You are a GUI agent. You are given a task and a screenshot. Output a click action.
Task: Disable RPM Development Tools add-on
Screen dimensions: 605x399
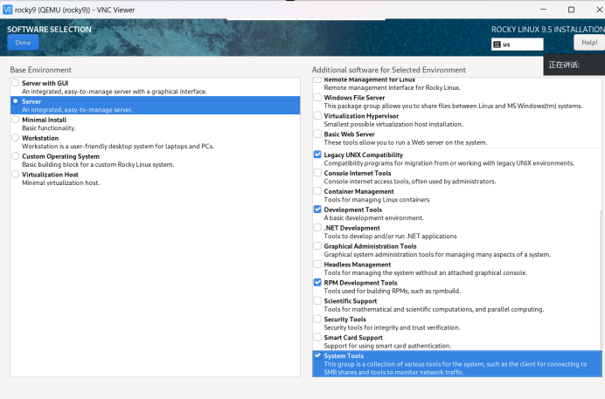(x=317, y=283)
